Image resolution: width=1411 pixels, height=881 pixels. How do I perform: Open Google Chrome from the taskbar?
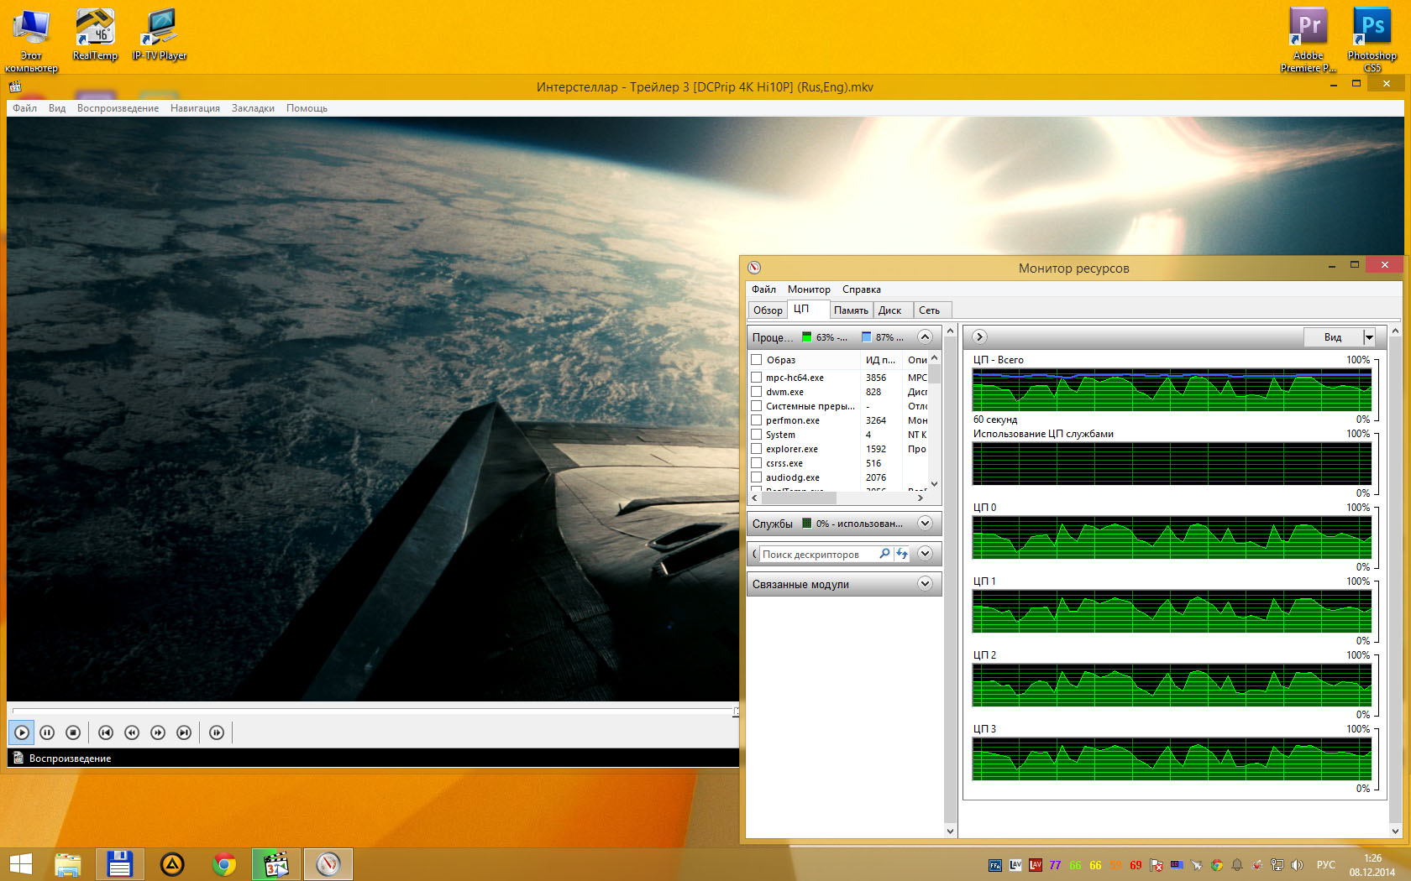tap(224, 864)
